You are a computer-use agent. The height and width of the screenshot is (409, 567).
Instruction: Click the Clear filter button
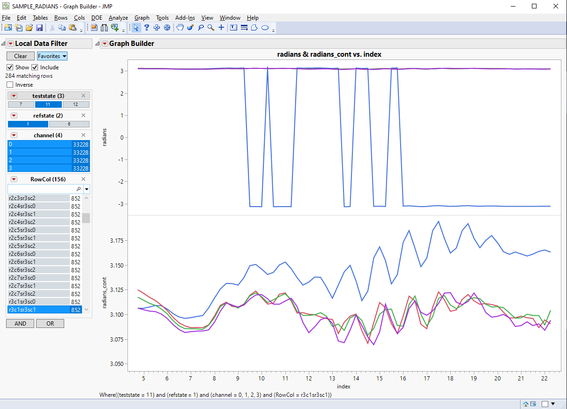(20, 56)
